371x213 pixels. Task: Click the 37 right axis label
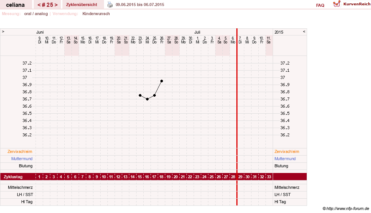point(283,77)
